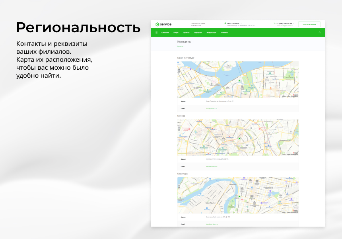Click the Контакты breadcrumb link below the heading
The width and height of the screenshot is (342, 239).
click(x=180, y=46)
